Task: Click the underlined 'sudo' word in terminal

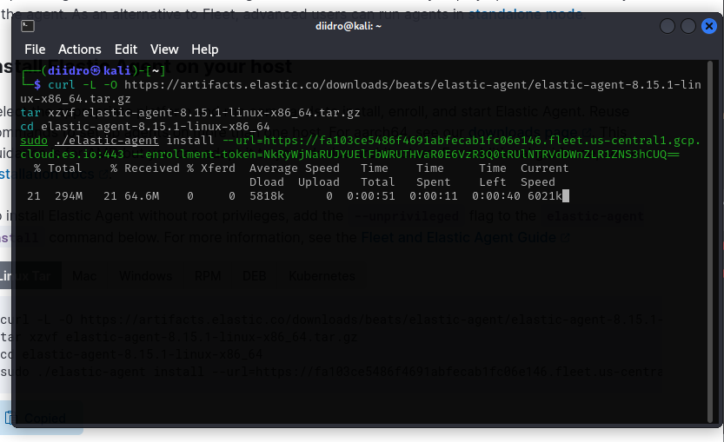Action: (34, 141)
